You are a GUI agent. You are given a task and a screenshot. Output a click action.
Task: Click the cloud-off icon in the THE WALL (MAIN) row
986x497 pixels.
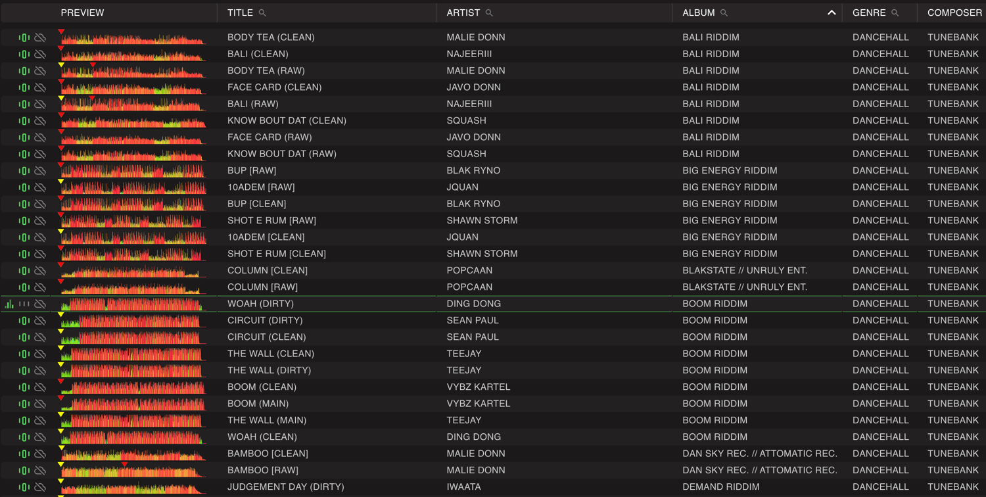tap(40, 421)
